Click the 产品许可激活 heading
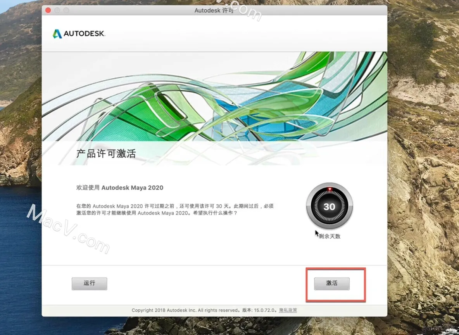 (106, 154)
